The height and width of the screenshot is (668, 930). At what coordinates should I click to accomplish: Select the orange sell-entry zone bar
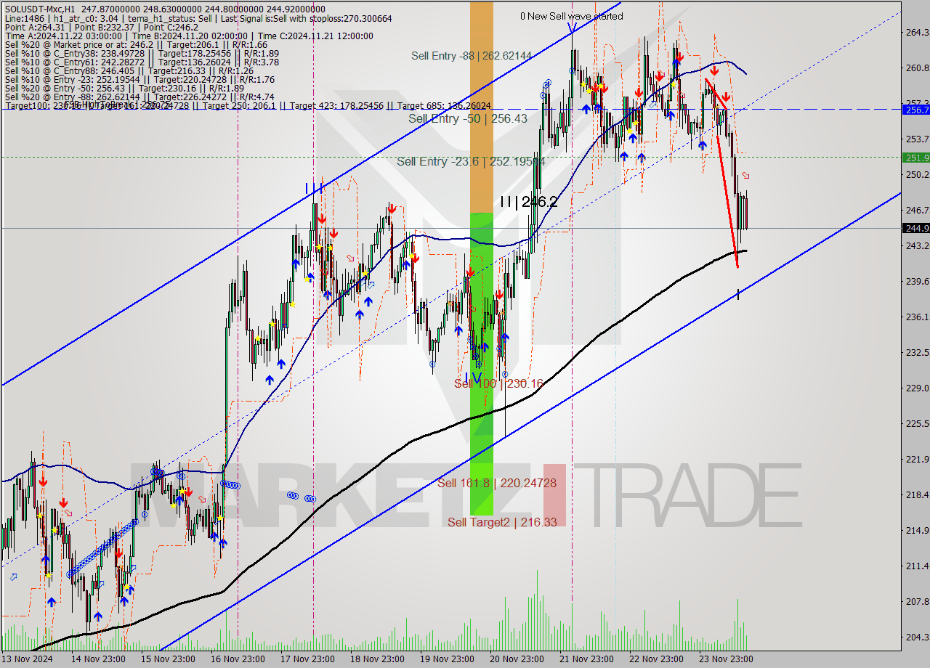482,107
